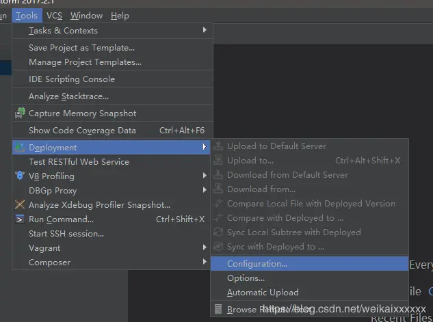Open Deployment Options... entry

246,278
